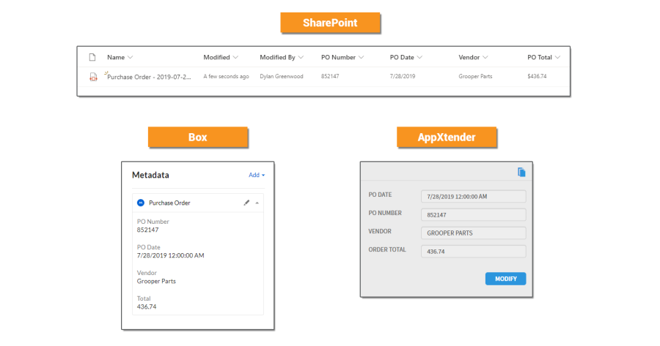Click the PO DATE label in AppXtender
Image resolution: width=660 pixels, height=346 pixels.
380,195
